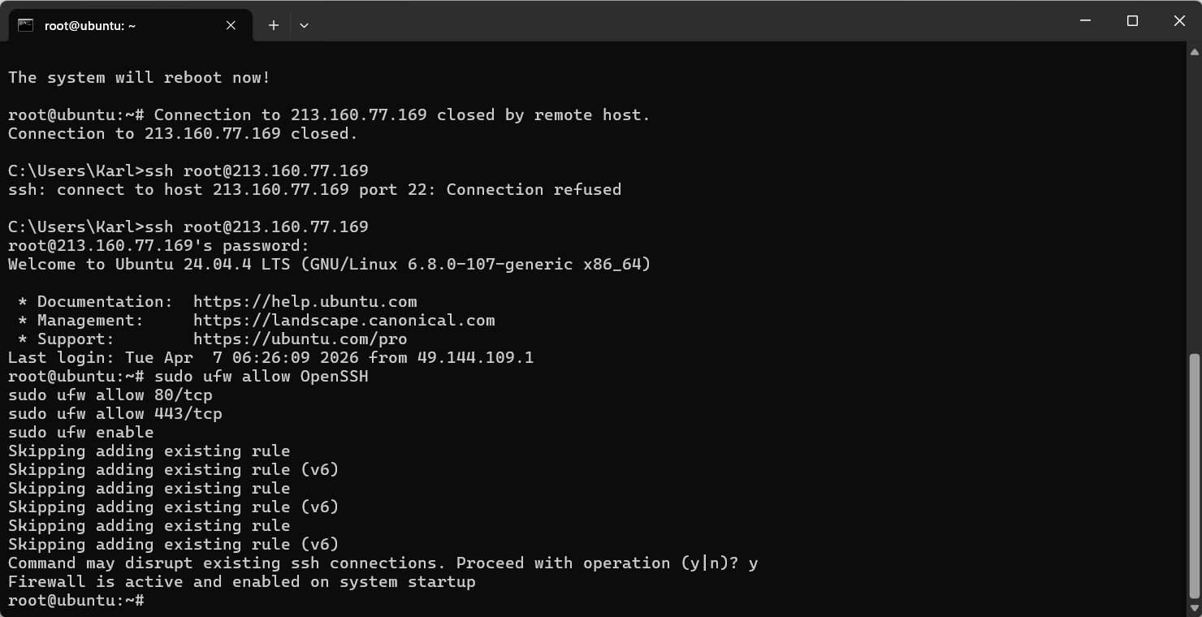Image resolution: width=1202 pixels, height=617 pixels.
Task: Minimize the terminal window
Action: click(x=1085, y=21)
